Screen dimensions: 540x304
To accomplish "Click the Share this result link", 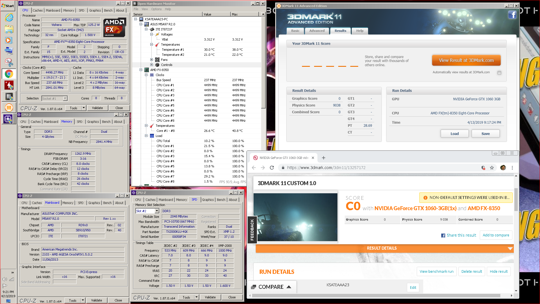I will pyautogui.click(x=458, y=235).
